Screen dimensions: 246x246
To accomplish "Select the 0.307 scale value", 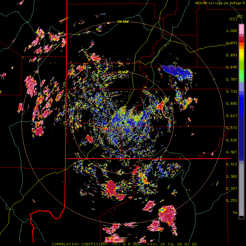I will tap(232, 188).
